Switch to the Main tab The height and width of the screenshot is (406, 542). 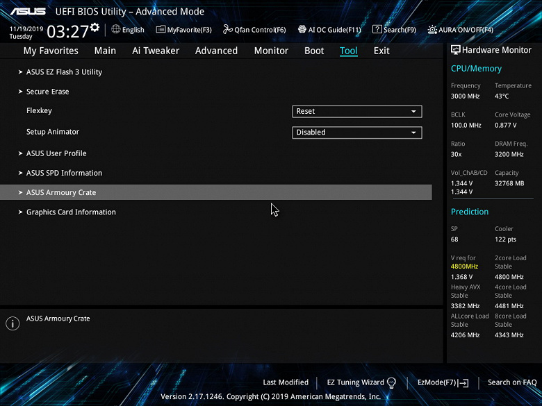pyautogui.click(x=105, y=51)
